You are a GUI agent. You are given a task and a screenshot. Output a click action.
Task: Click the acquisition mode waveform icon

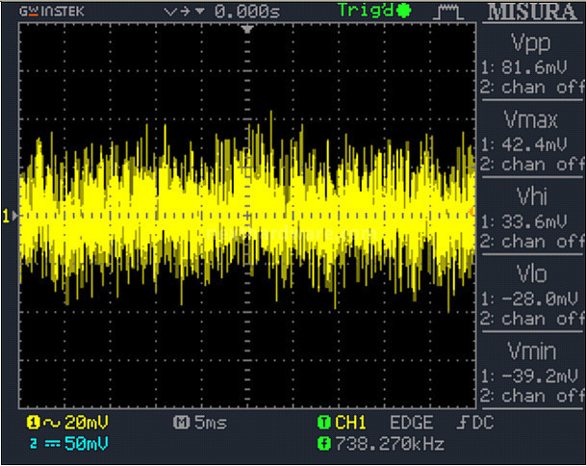(x=448, y=12)
